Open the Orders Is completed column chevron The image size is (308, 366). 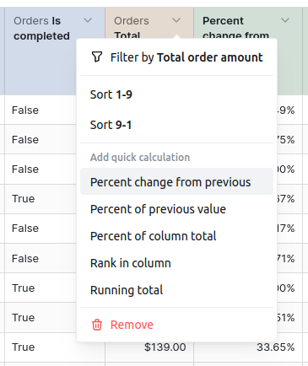pyautogui.click(x=88, y=20)
